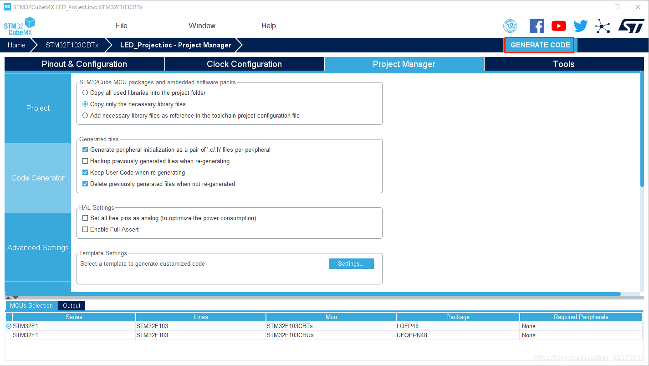
Task: Select Copy only the necessary library files
Action: coord(85,104)
